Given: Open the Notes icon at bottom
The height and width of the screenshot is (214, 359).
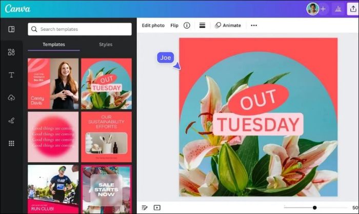Looking at the screenshot, I should pos(145,207).
